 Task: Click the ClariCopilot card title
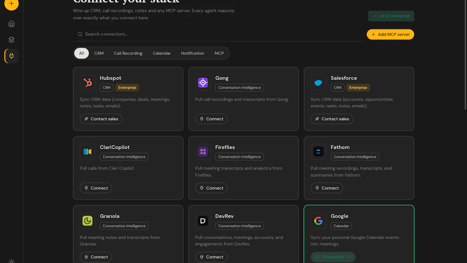115,147
